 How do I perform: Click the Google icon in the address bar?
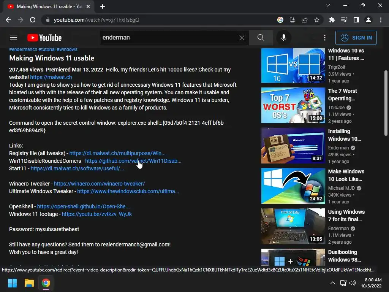(x=280, y=20)
